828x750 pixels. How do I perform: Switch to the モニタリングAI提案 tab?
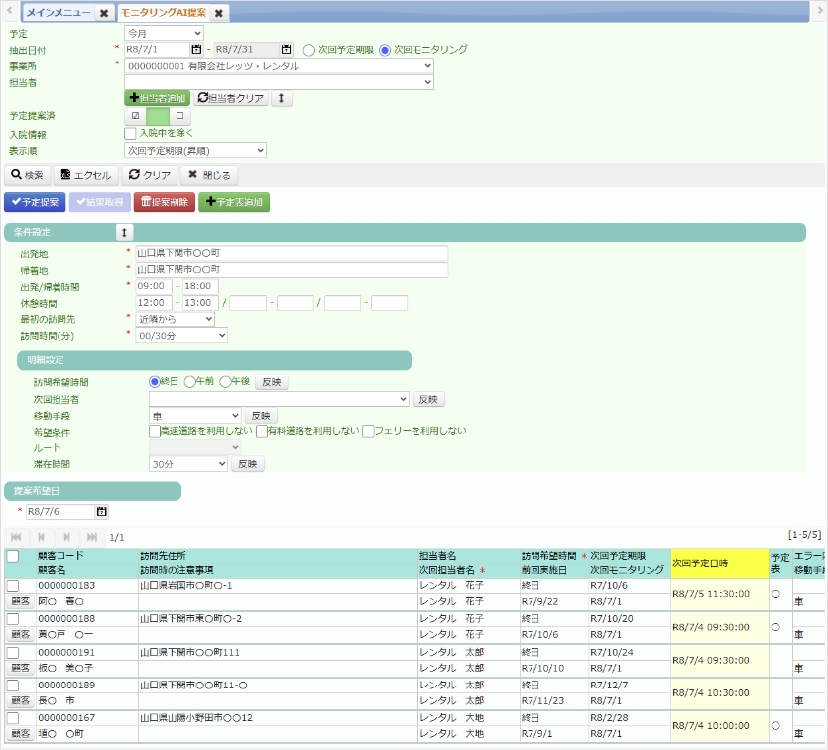coord(164,13)
